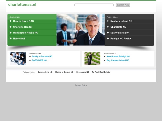Follow the EASTOVER NC link

(39, 60)
